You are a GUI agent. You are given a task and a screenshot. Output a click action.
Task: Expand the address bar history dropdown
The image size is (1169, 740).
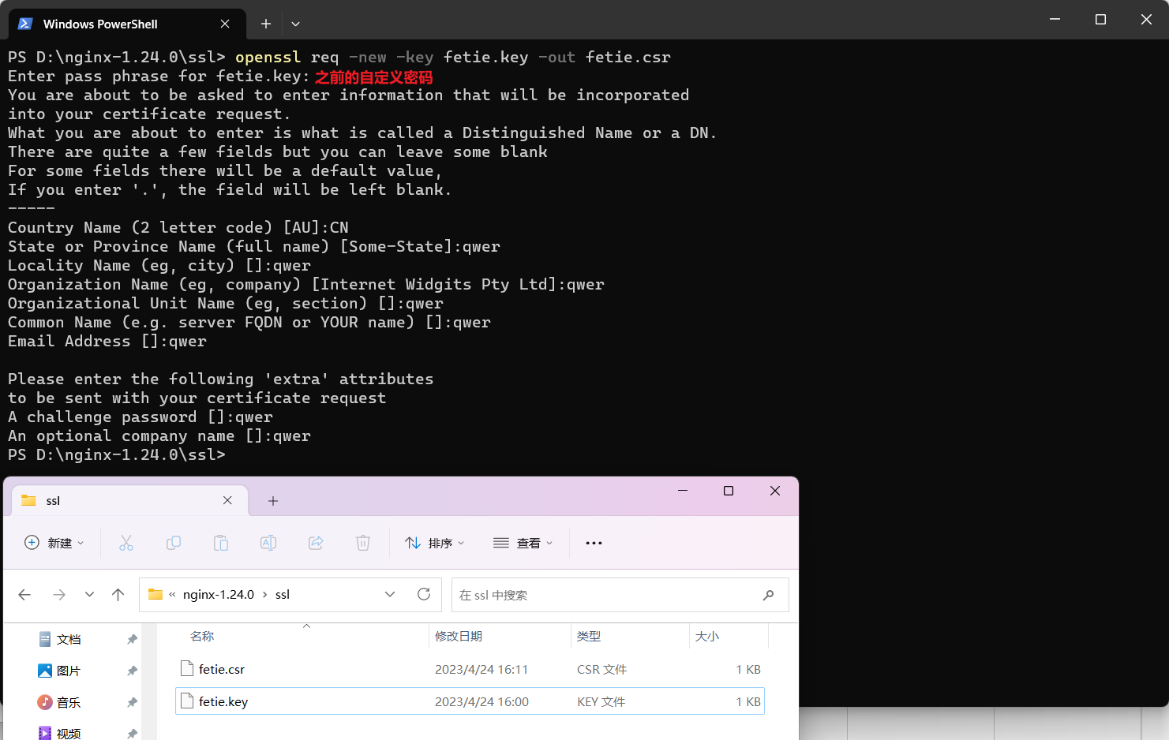[390, 595]
